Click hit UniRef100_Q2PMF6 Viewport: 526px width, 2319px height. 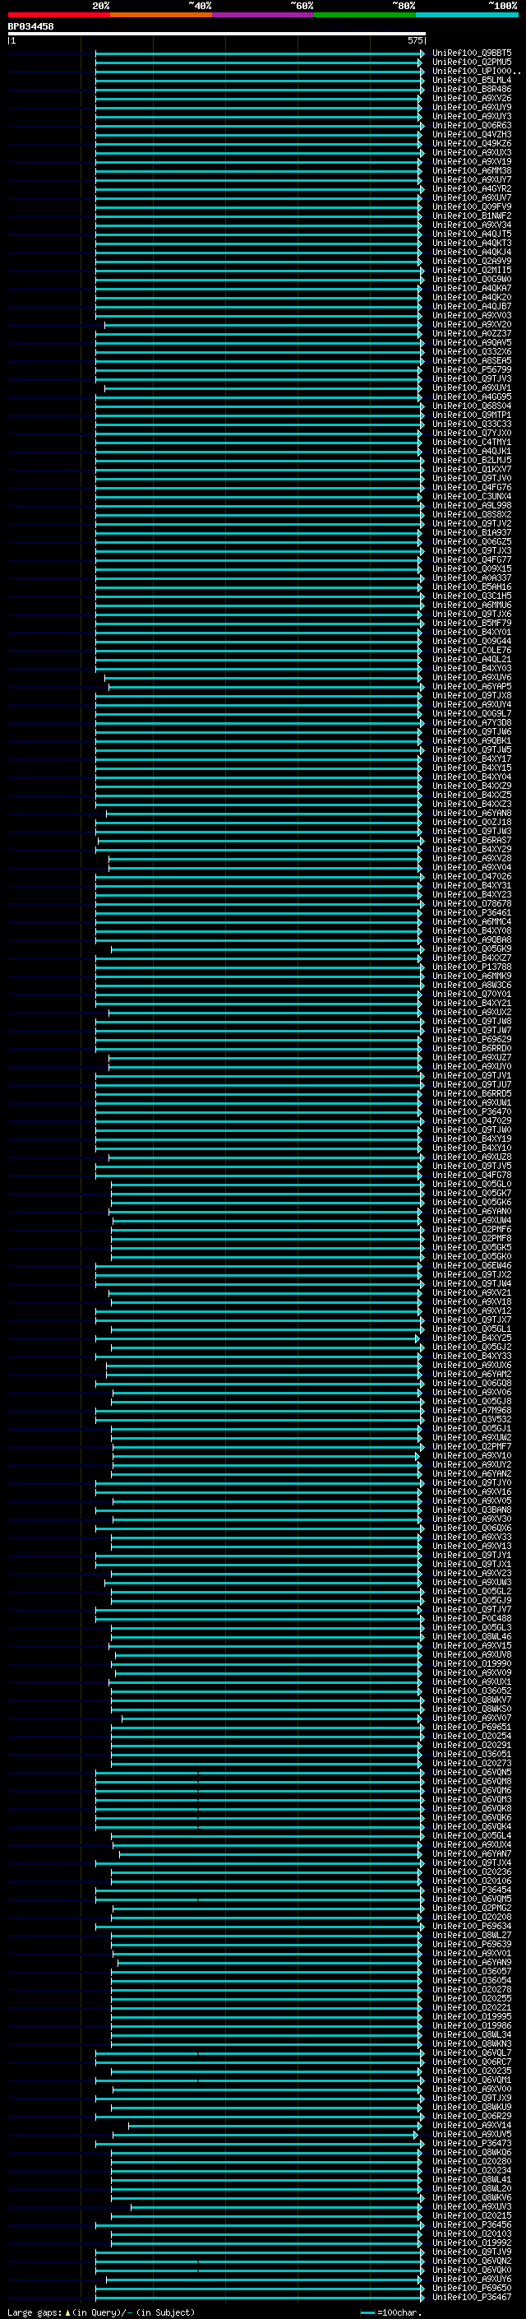point(472,1230)
